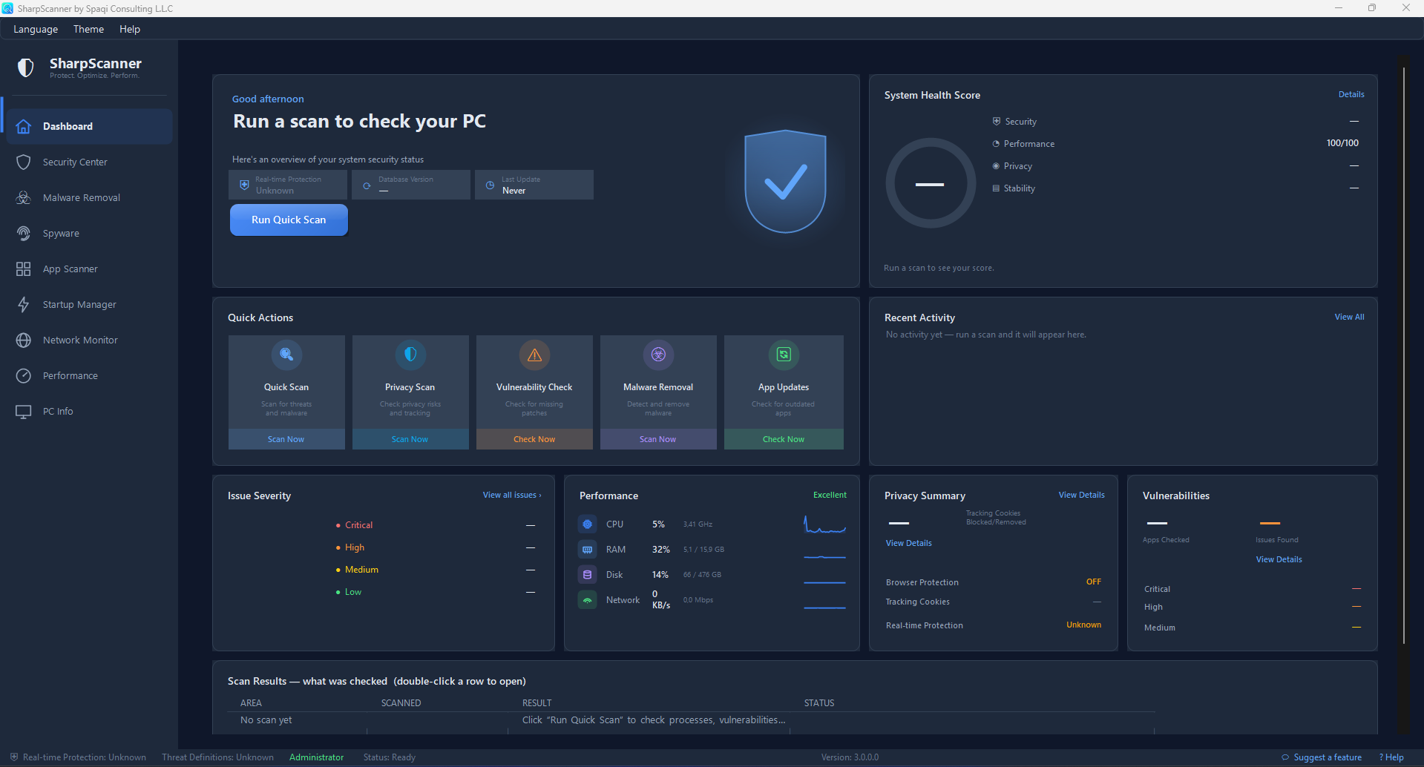The image size is (1424, 767).
Task: Click View Details under Issues Found in Vulnerabilities
Action: click(1279, 559)
